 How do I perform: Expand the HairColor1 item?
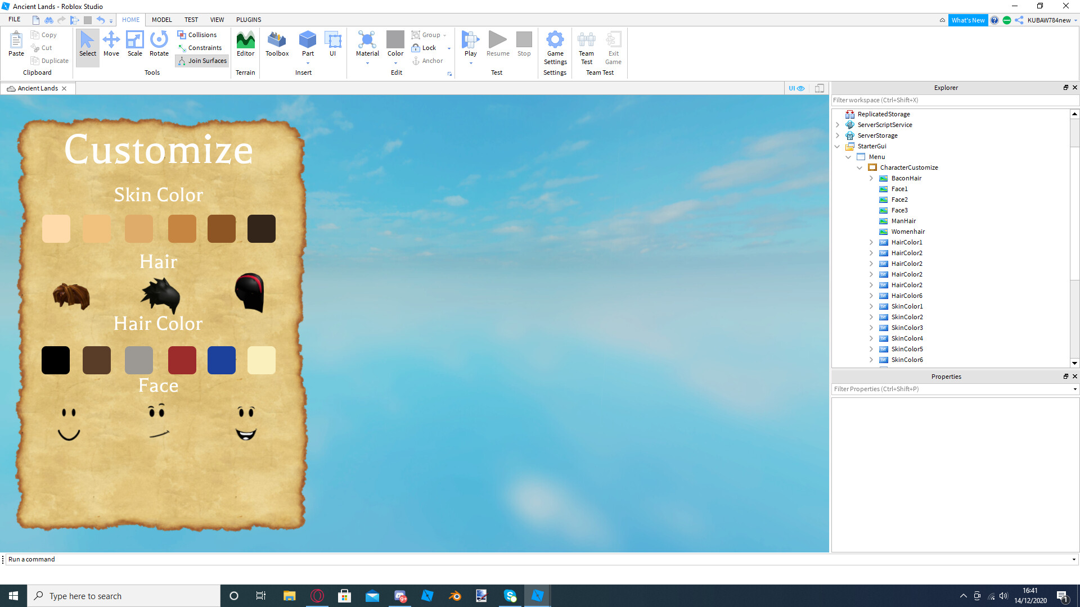(x=871, y=242)
